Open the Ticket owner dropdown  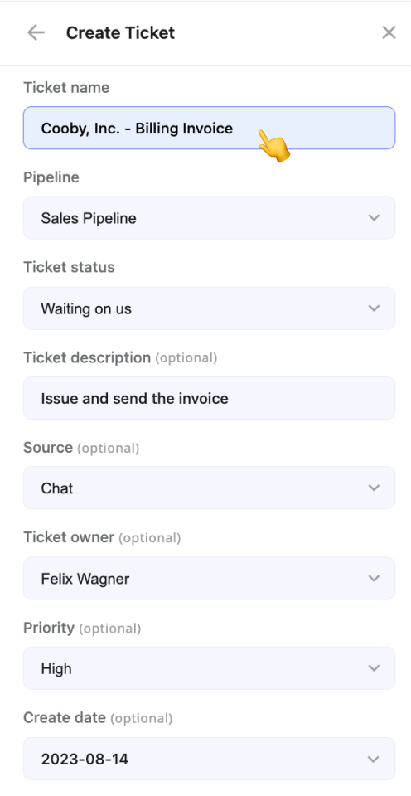[x=209, y=578]
